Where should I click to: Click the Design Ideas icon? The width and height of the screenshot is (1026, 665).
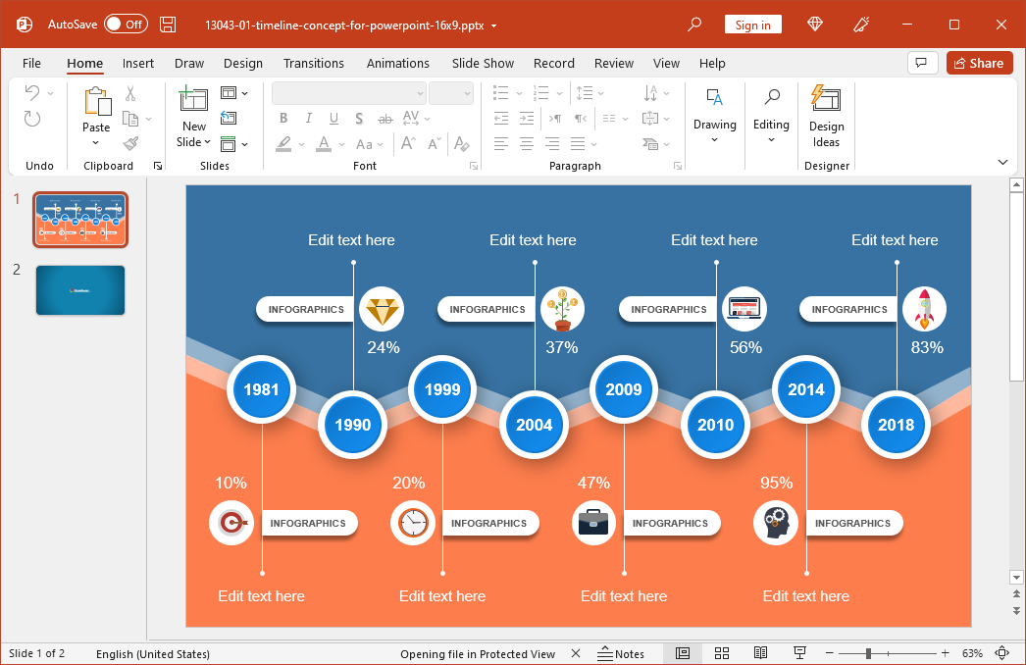click(826, 99)
